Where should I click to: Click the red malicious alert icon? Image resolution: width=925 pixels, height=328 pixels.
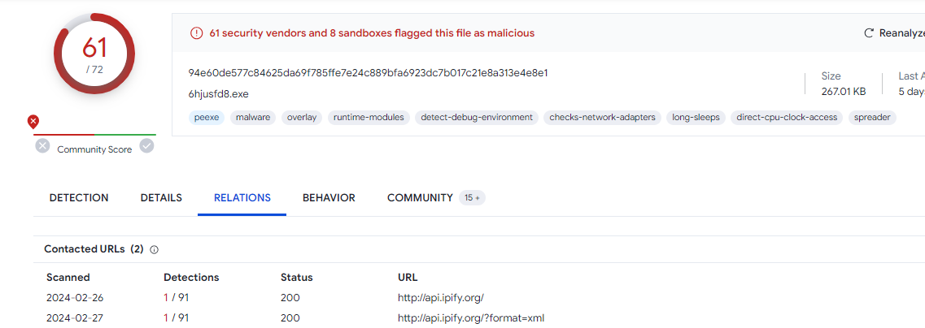[x=196, y=33]
